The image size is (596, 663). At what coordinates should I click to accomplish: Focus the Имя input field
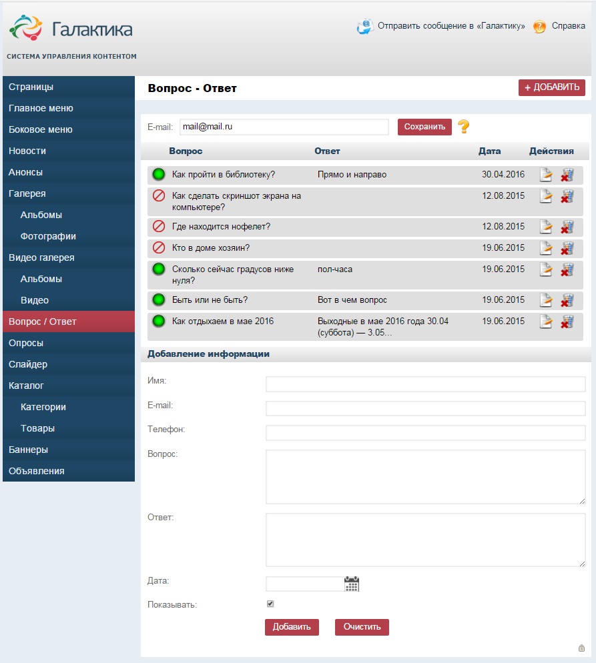pos(426,384)
